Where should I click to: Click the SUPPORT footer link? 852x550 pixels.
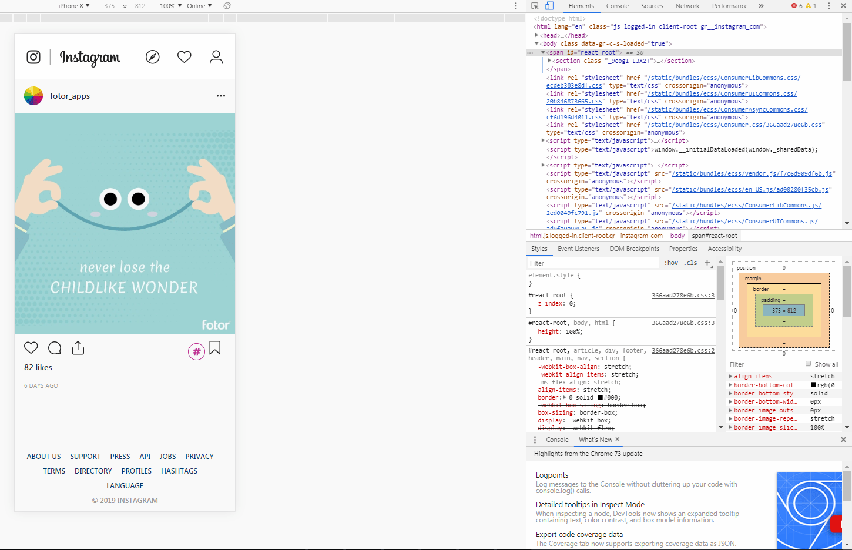pos(85,456)
